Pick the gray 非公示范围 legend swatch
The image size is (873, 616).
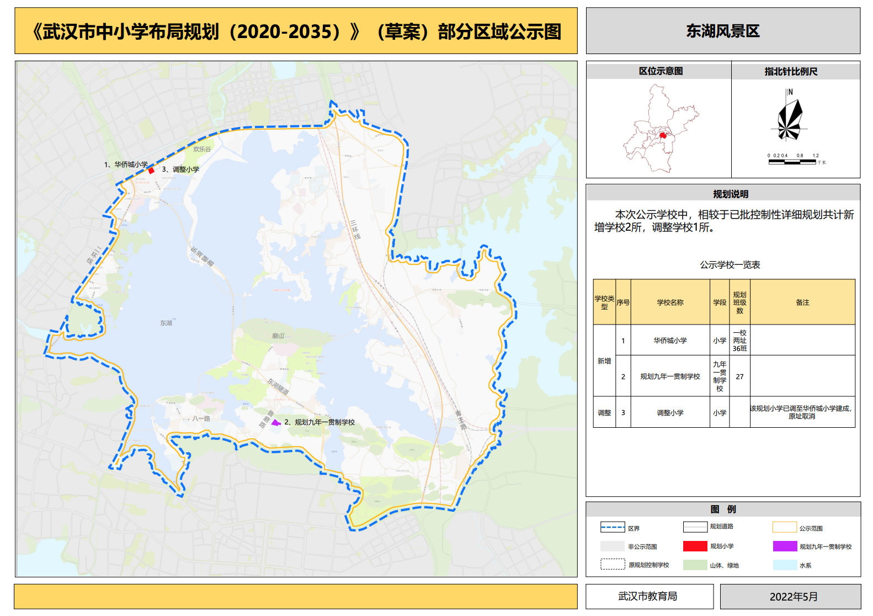(x=613, y=546)
